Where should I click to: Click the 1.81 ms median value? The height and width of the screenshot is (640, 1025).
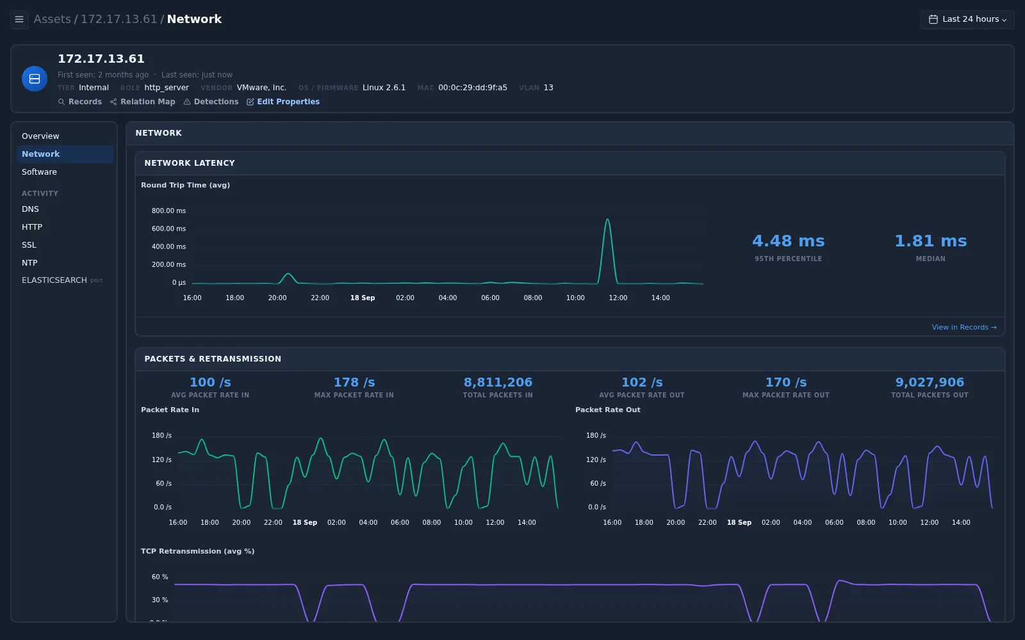(931, 241)
